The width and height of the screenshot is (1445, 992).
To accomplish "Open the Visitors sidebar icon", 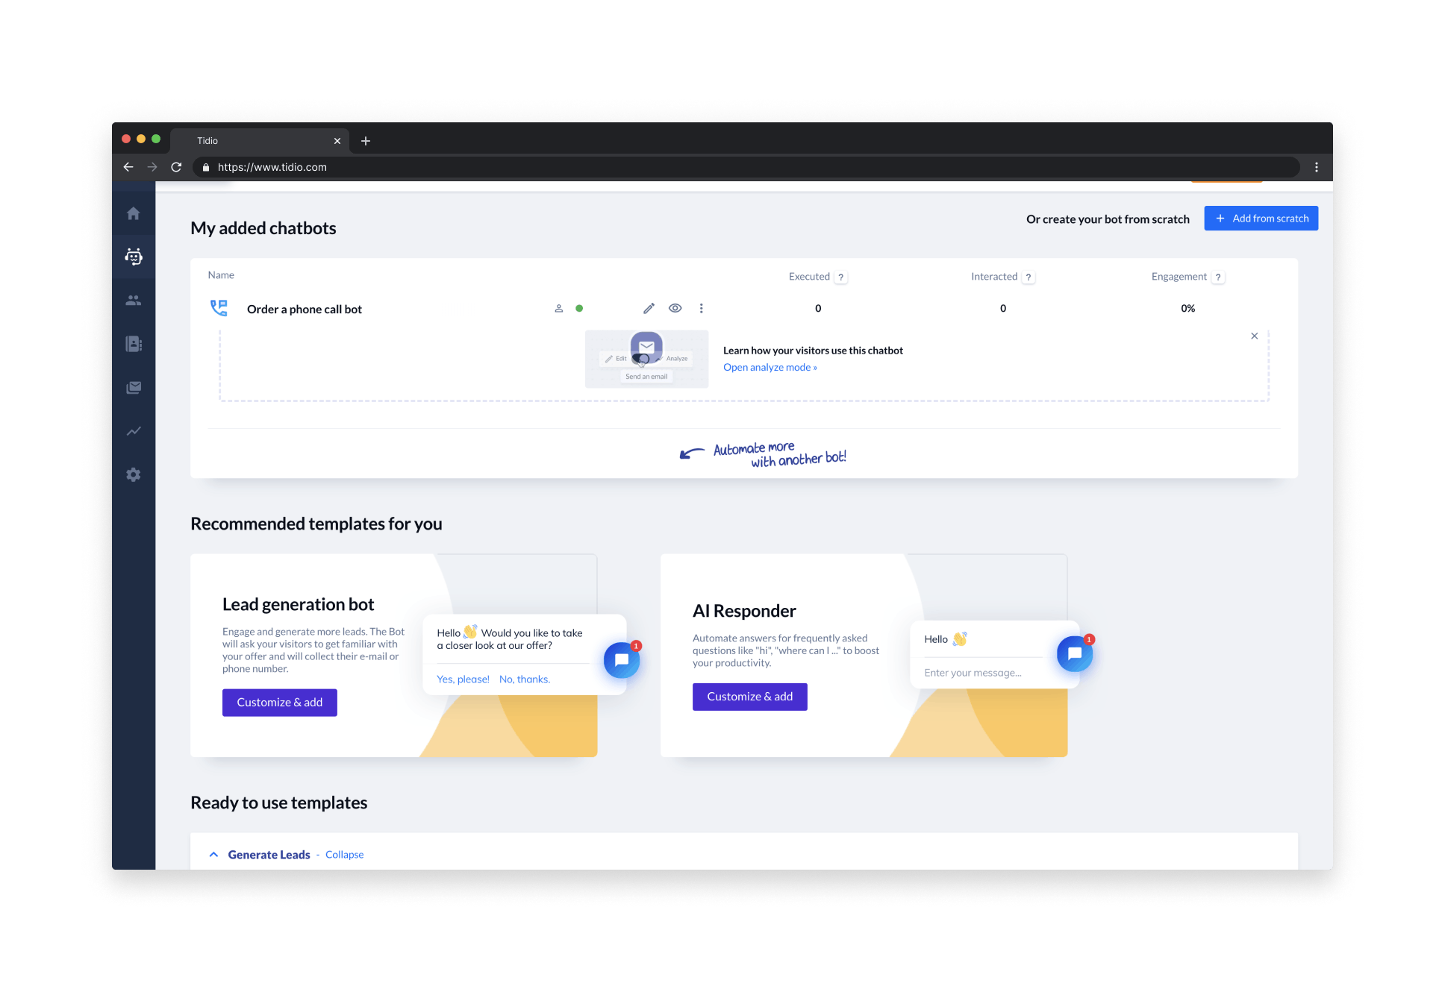I will (x=134, y=300).
